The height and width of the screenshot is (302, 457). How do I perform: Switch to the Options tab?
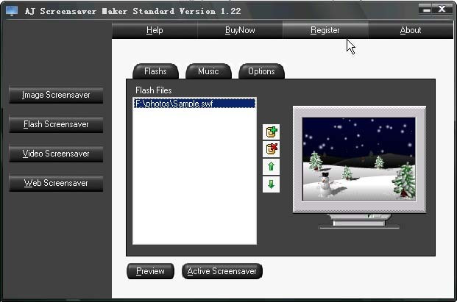click(261, 71)
